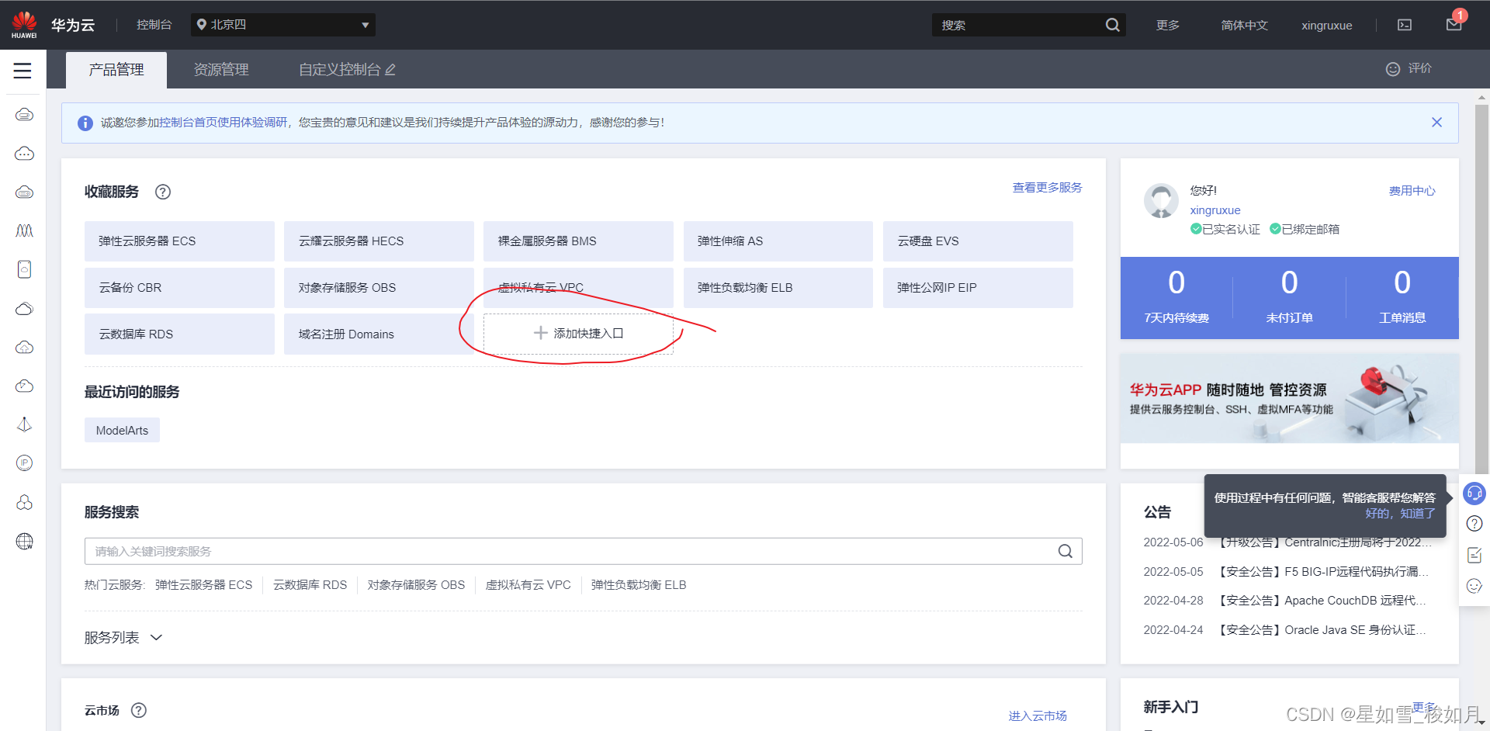
Task: Switch to the 产品管理 tab
Action: [116, 70]
